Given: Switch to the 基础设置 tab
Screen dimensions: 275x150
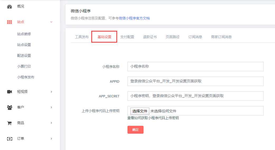Looking at the screenshot, I should tap(104, 37).
